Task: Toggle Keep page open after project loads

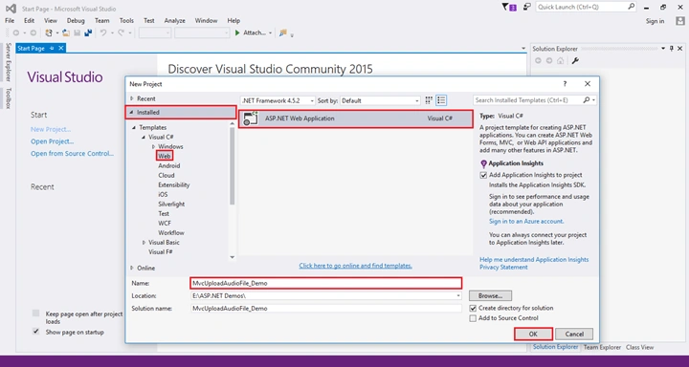Action: click(35, 313)
